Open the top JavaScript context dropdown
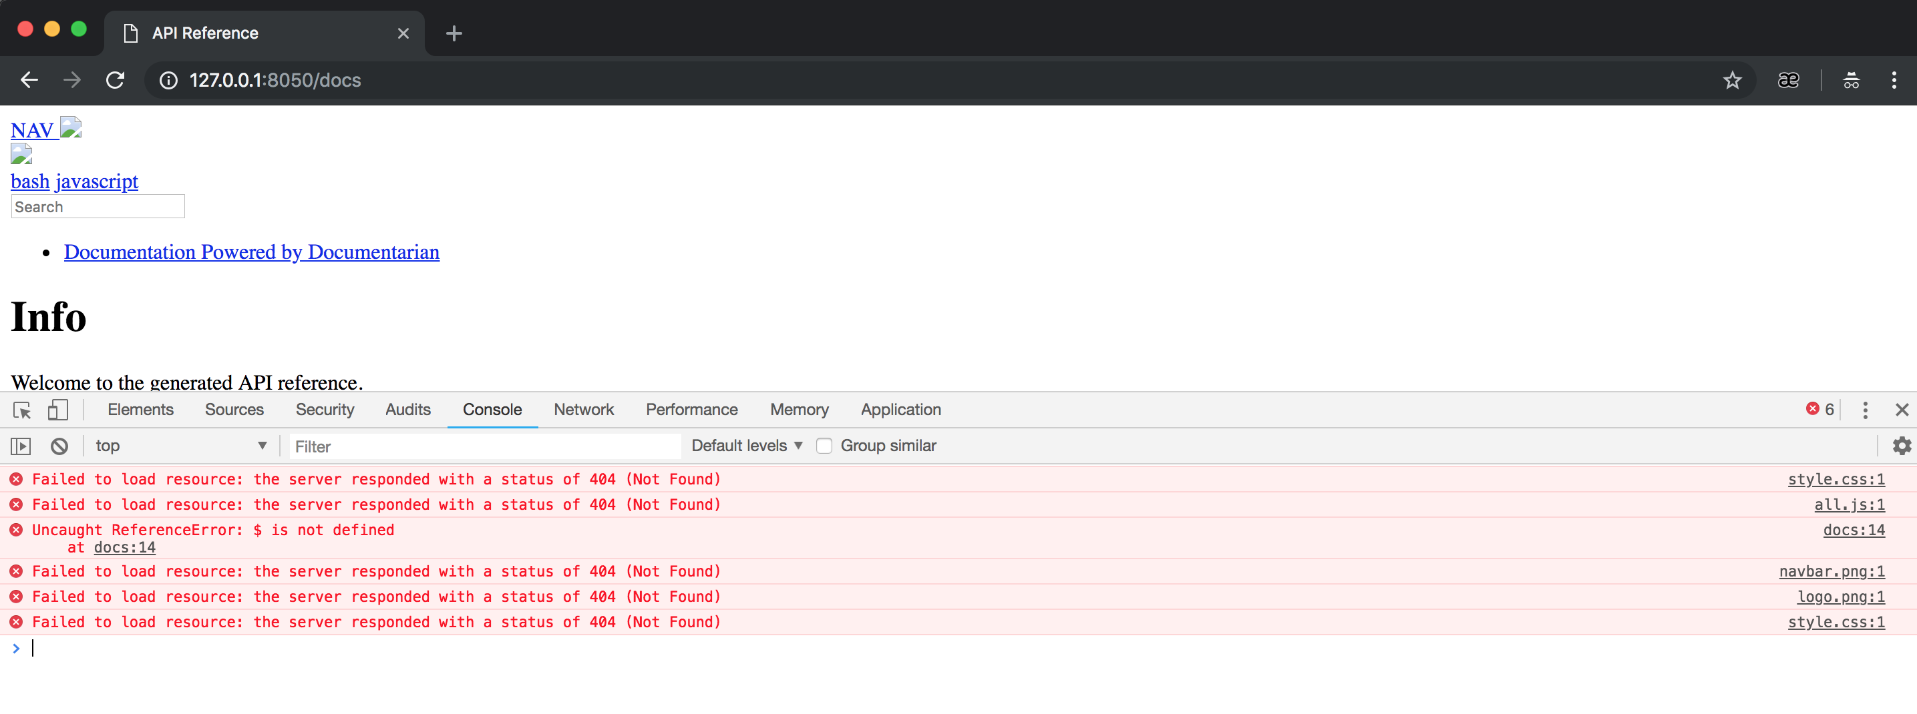Screen dimensions: 1917x714 click(x=181, y=446)
